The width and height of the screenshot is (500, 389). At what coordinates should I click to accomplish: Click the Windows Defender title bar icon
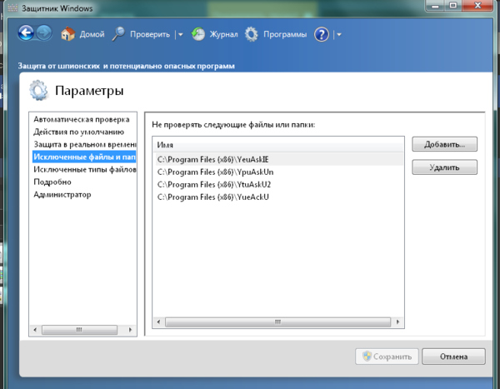click(x=12, y=7)
